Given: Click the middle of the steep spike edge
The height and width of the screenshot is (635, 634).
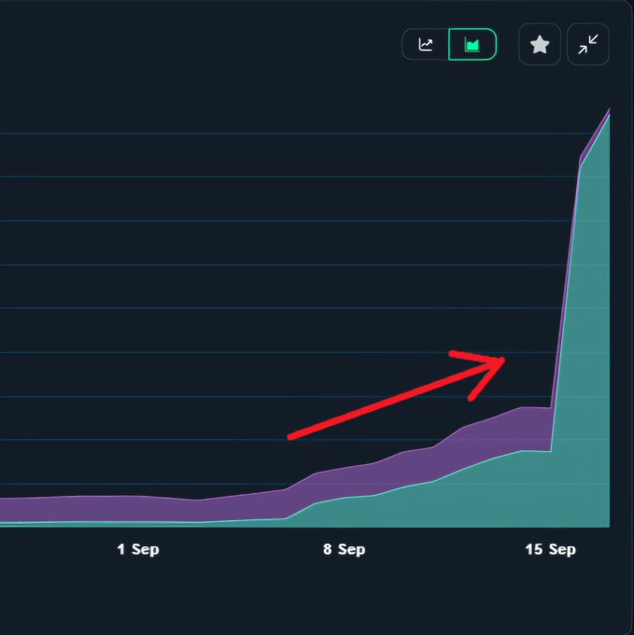Looking at the screenshot, I should pyautogui.click(x=565, y=289).
